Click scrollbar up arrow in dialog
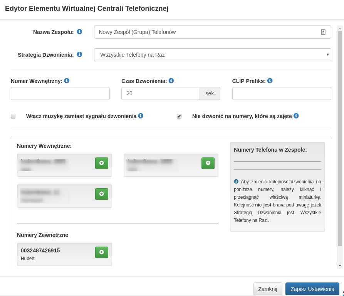The width and height of the screenshot is (344, 296). (340, 29)
